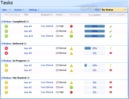Click green check status icon for item #5
The width and height of the screenshot is (129, 99).
tap(6, 31)
